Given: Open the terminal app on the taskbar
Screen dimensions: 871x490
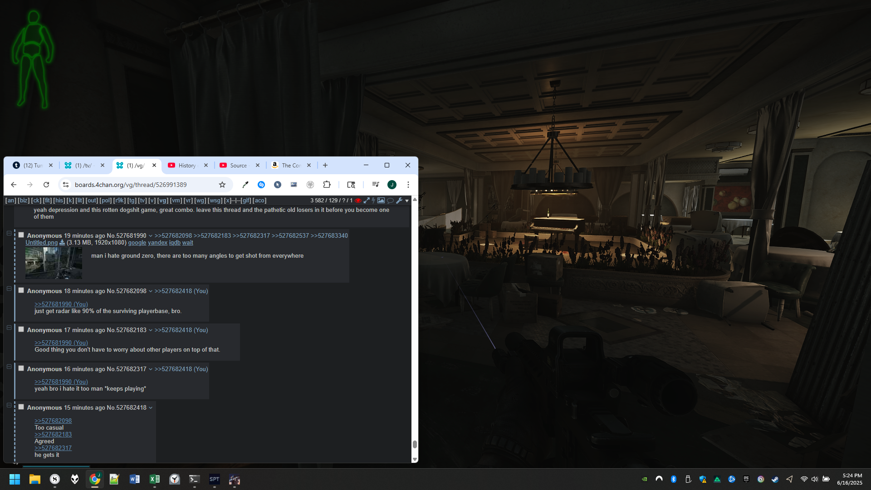Looking at the screenshot, I should point(195,479).
